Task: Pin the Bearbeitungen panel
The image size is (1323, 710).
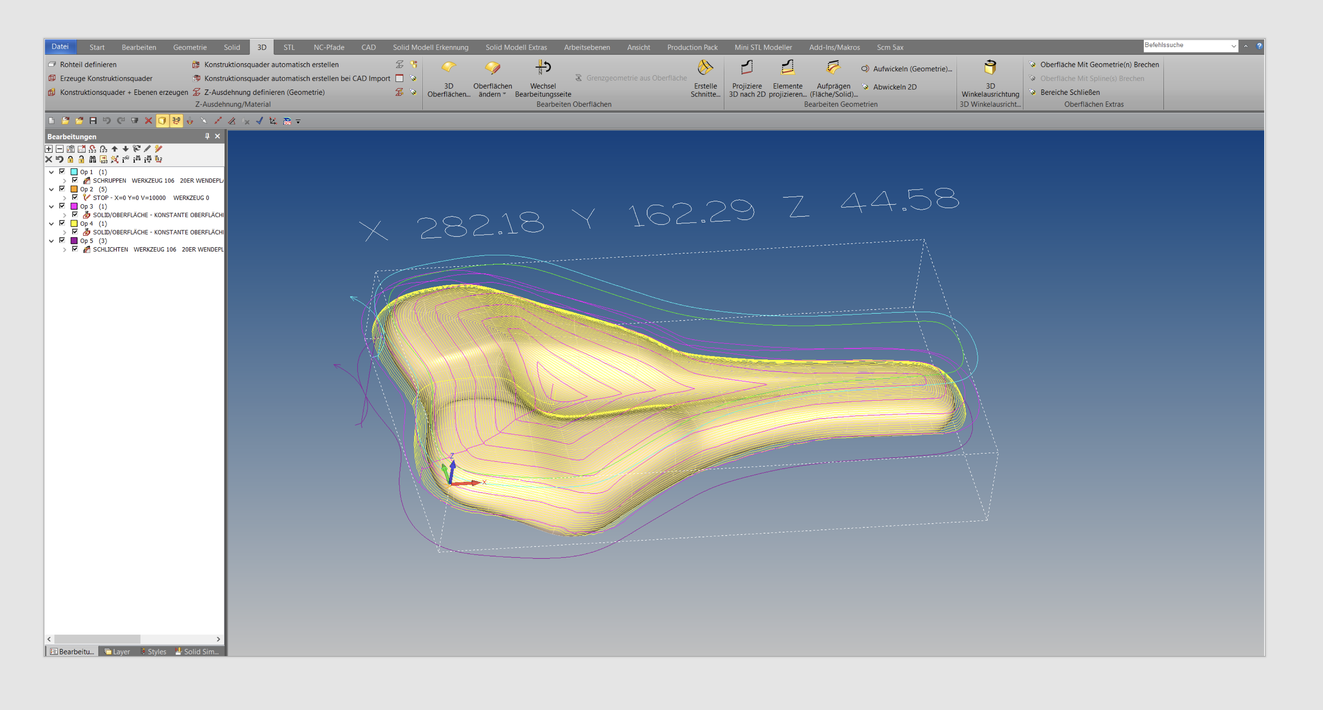Action: click(207, 136)
